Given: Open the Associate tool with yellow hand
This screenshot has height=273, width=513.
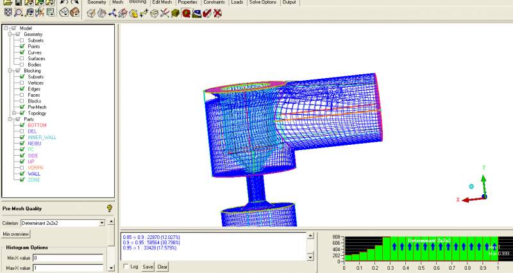Looking at the screenshot, I should click(x=133, y=13).
